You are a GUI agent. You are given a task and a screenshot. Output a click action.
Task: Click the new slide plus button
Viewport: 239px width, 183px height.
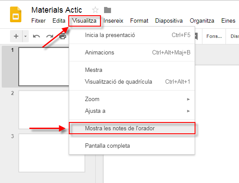16,36
